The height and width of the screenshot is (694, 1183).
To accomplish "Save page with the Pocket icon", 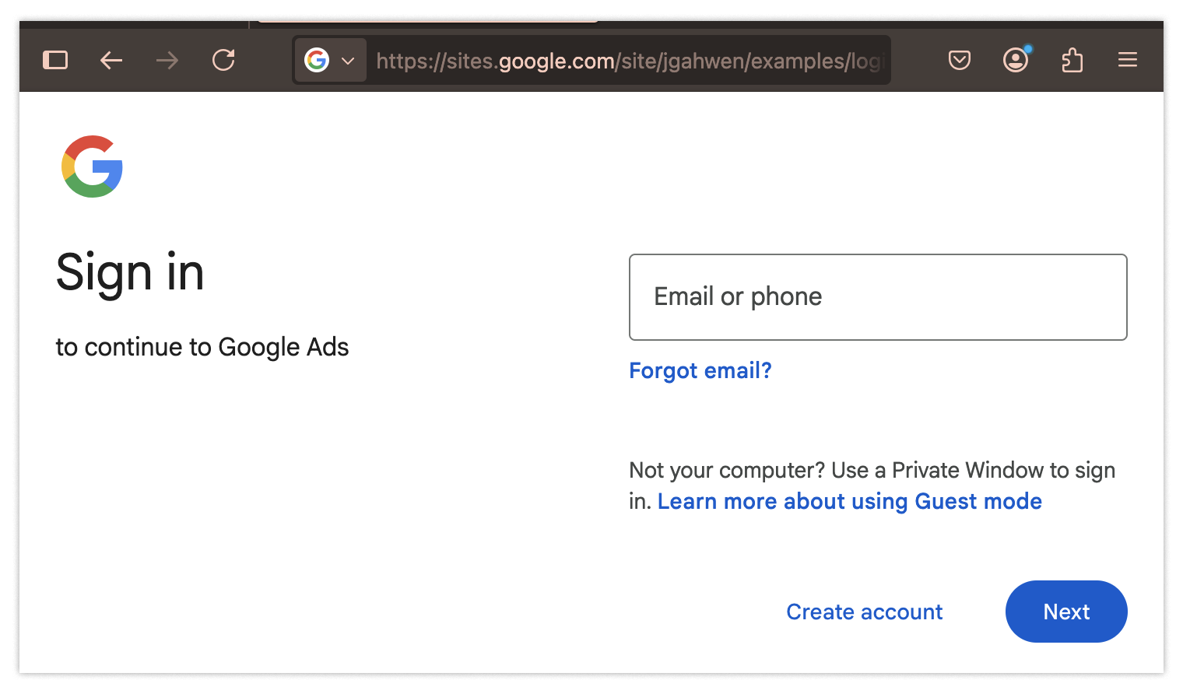I will pos(960,60).
